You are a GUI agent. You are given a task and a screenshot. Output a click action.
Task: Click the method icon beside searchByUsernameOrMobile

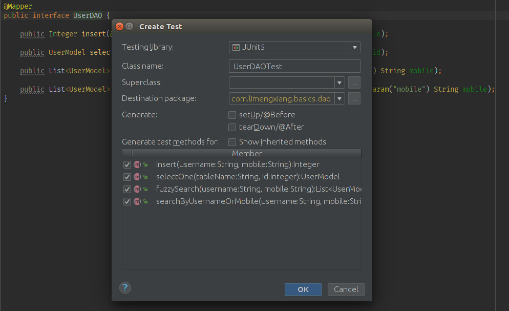tap(137, 201)
